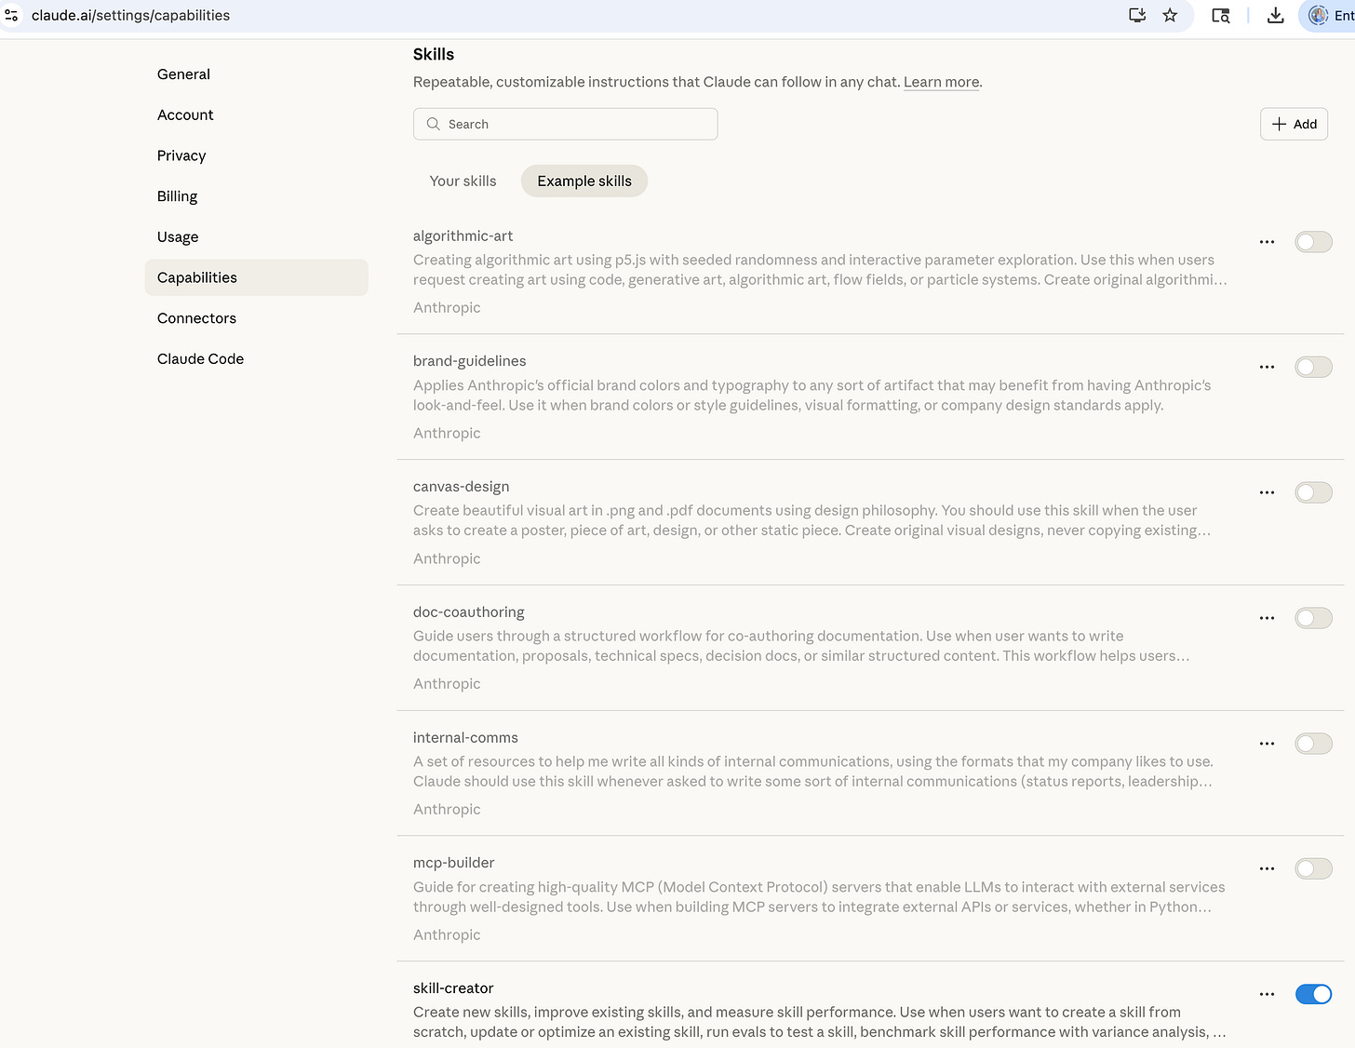Go to Account settings
The image size is (1355, 1048).
pos(257,114)
